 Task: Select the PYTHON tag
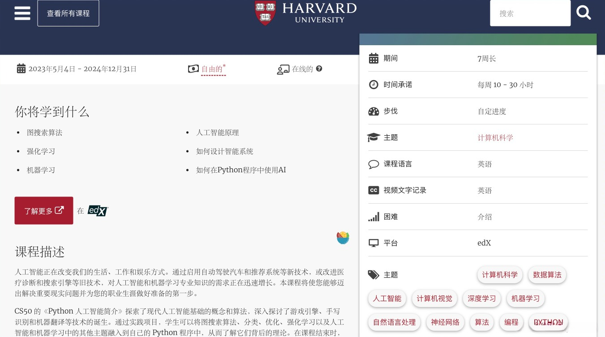(x=549, y=322)
